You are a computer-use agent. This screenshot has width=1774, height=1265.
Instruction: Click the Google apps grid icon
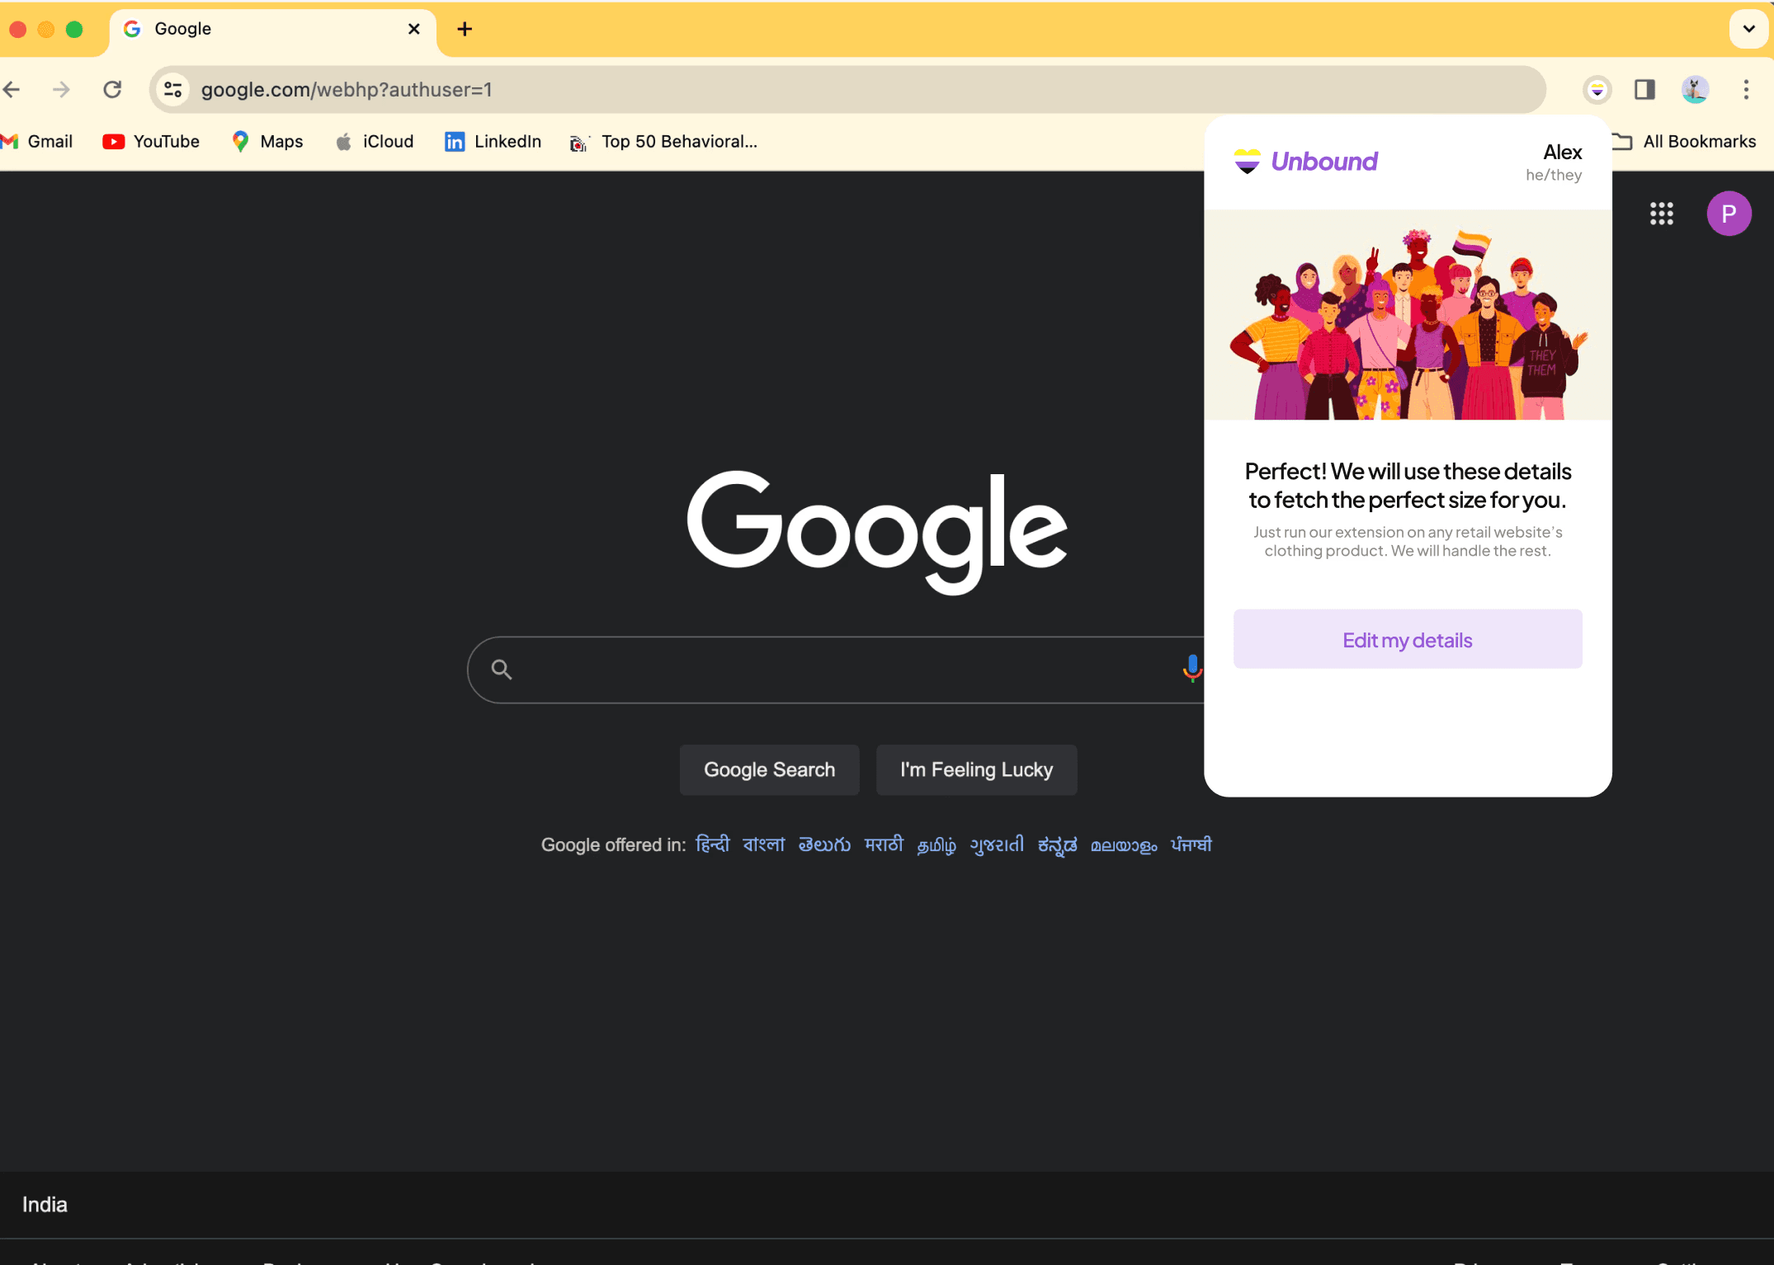pyautogui.click(x=1661, y=214)
